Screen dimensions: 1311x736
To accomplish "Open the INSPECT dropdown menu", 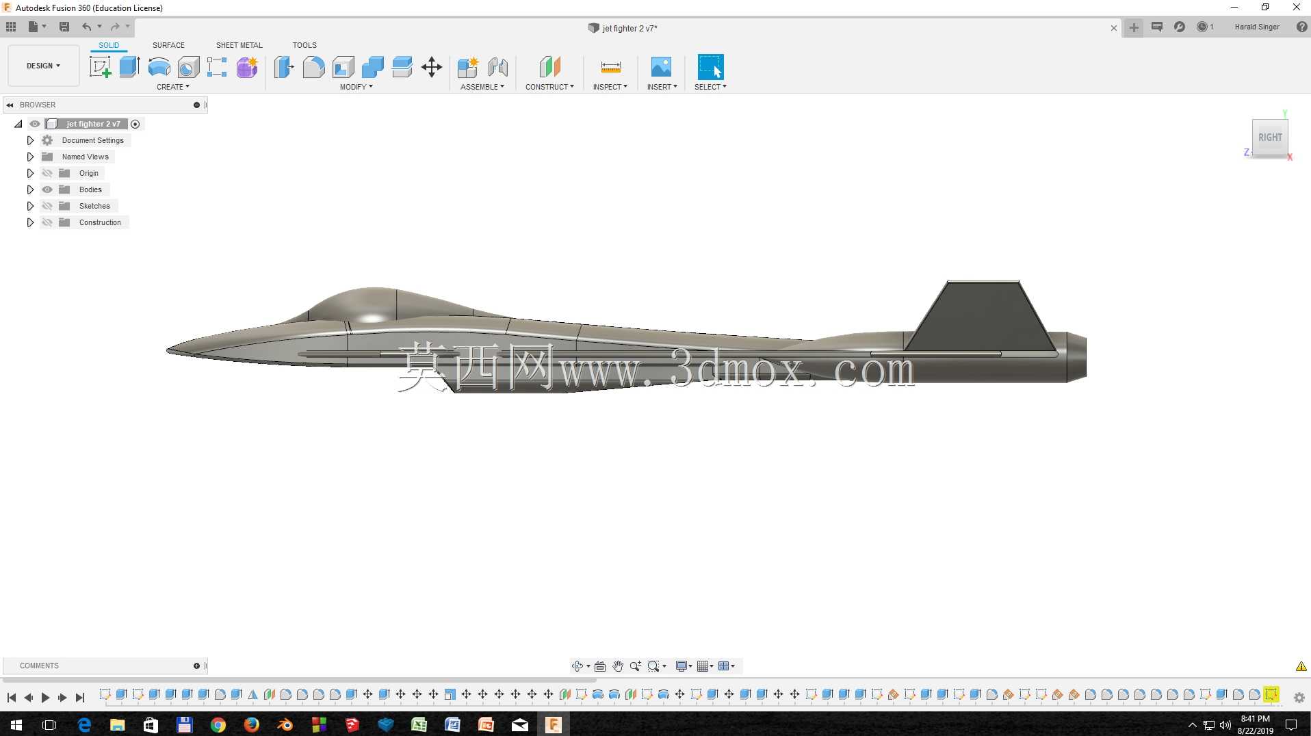I will click(610, 87).
